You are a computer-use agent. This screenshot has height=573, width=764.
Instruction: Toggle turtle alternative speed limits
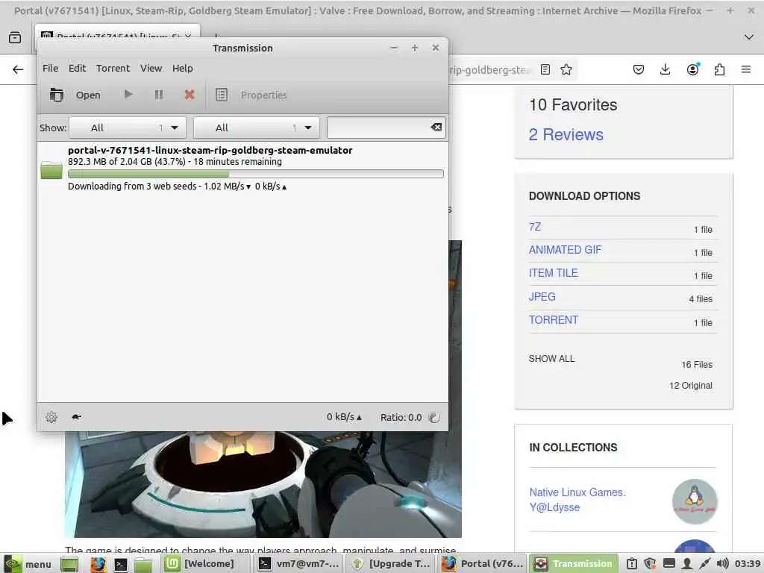(x=77, y=417)
